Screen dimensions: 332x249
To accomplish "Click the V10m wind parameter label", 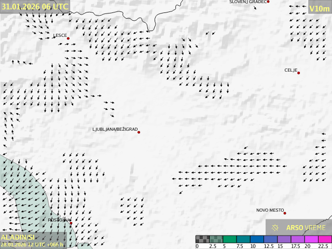I will 319,8.
